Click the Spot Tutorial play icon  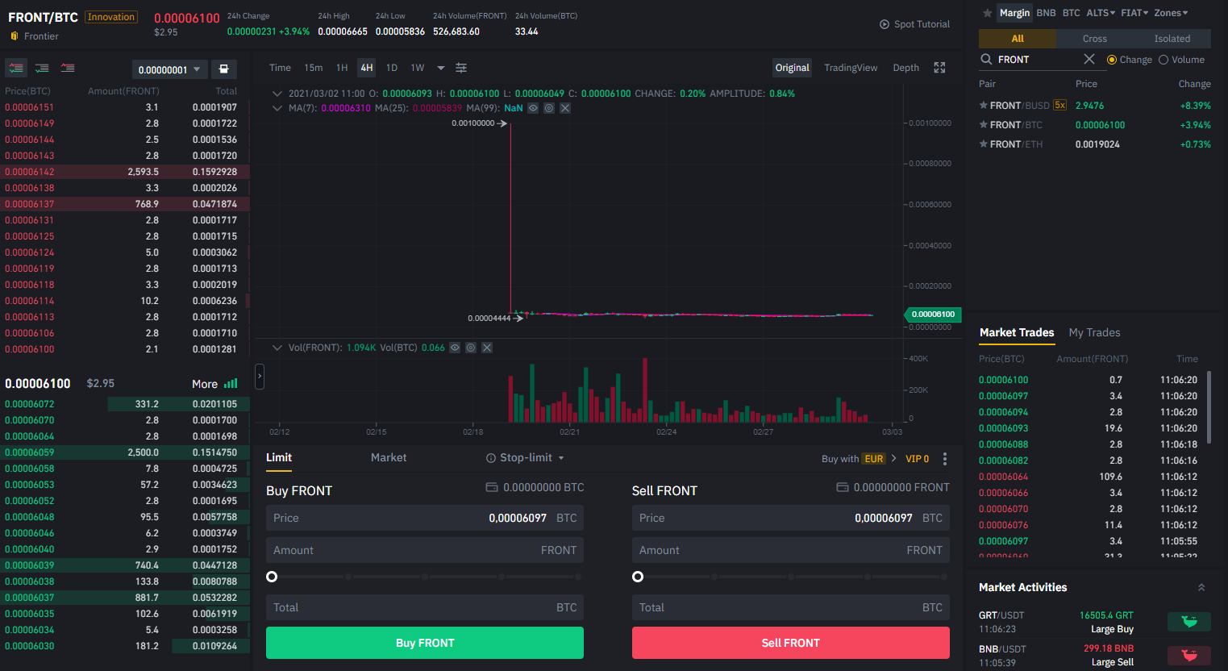click(x=885, y=24)
